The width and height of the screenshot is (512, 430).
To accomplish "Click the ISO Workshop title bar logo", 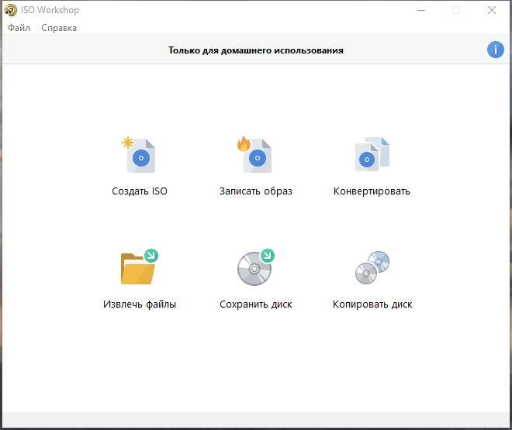I will point(10,10).
